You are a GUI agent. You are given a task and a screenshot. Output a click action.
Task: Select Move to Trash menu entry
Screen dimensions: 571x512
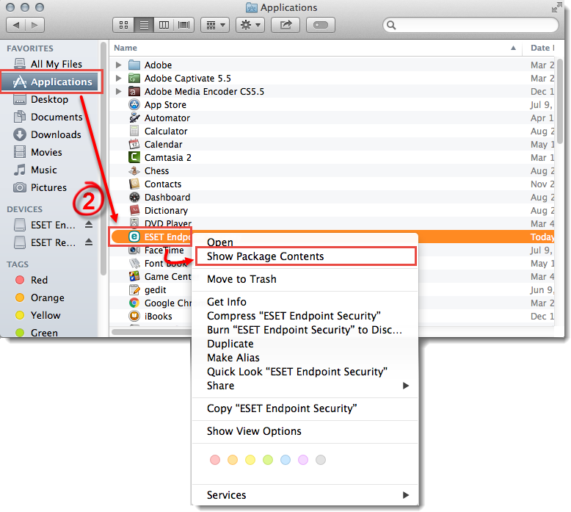(241, 279)
